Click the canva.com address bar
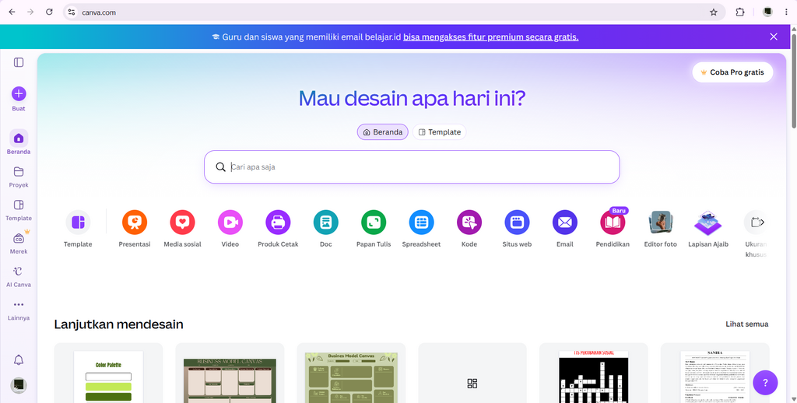This screenshot has width=797, height=403. 394,12
